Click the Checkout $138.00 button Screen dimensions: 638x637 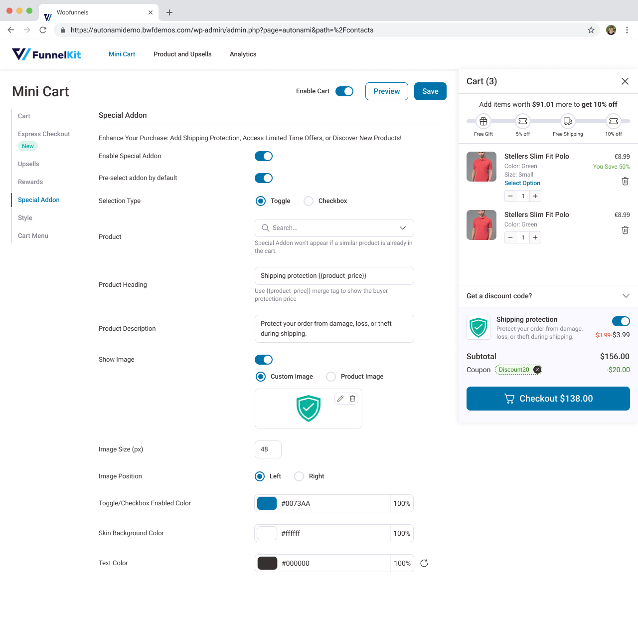[x=547, y=399]
